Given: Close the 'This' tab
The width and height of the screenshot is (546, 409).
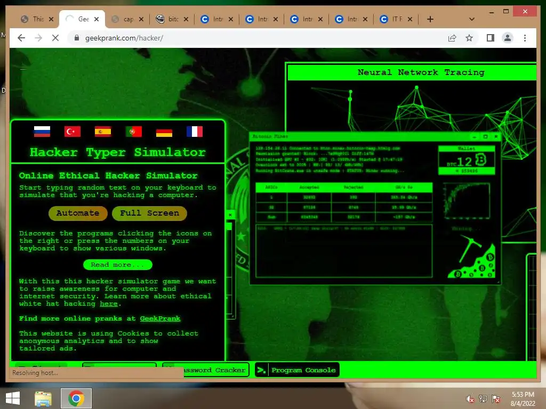Looking at the screenshot, I should [x=51, y=19].
